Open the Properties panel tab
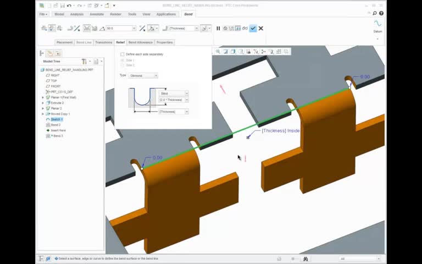Viewport: 422px width, 264px height. [164, 42]
